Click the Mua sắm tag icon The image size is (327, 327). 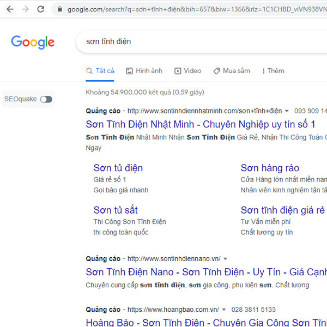[217, 71]
